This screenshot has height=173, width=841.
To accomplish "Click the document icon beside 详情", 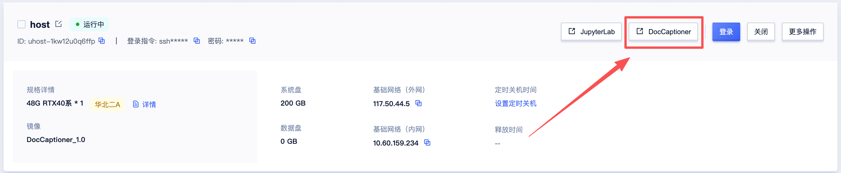I will [x=136, y=104].
